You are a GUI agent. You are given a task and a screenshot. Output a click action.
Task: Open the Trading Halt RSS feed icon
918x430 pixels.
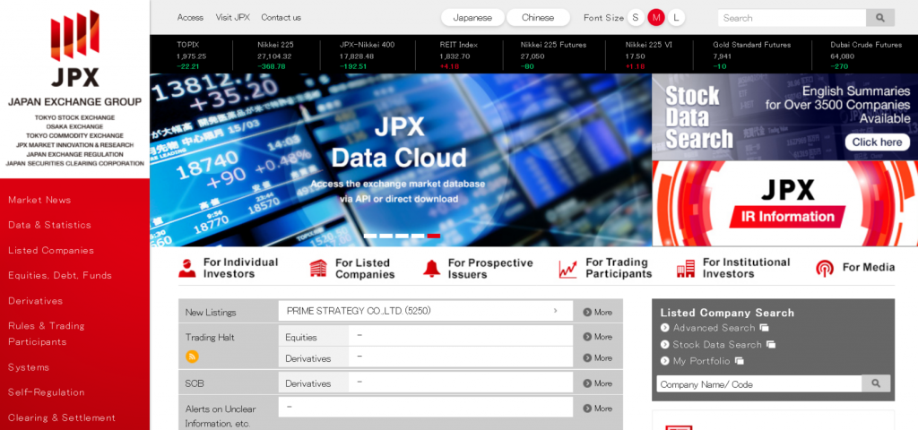[x=192, y=357]
